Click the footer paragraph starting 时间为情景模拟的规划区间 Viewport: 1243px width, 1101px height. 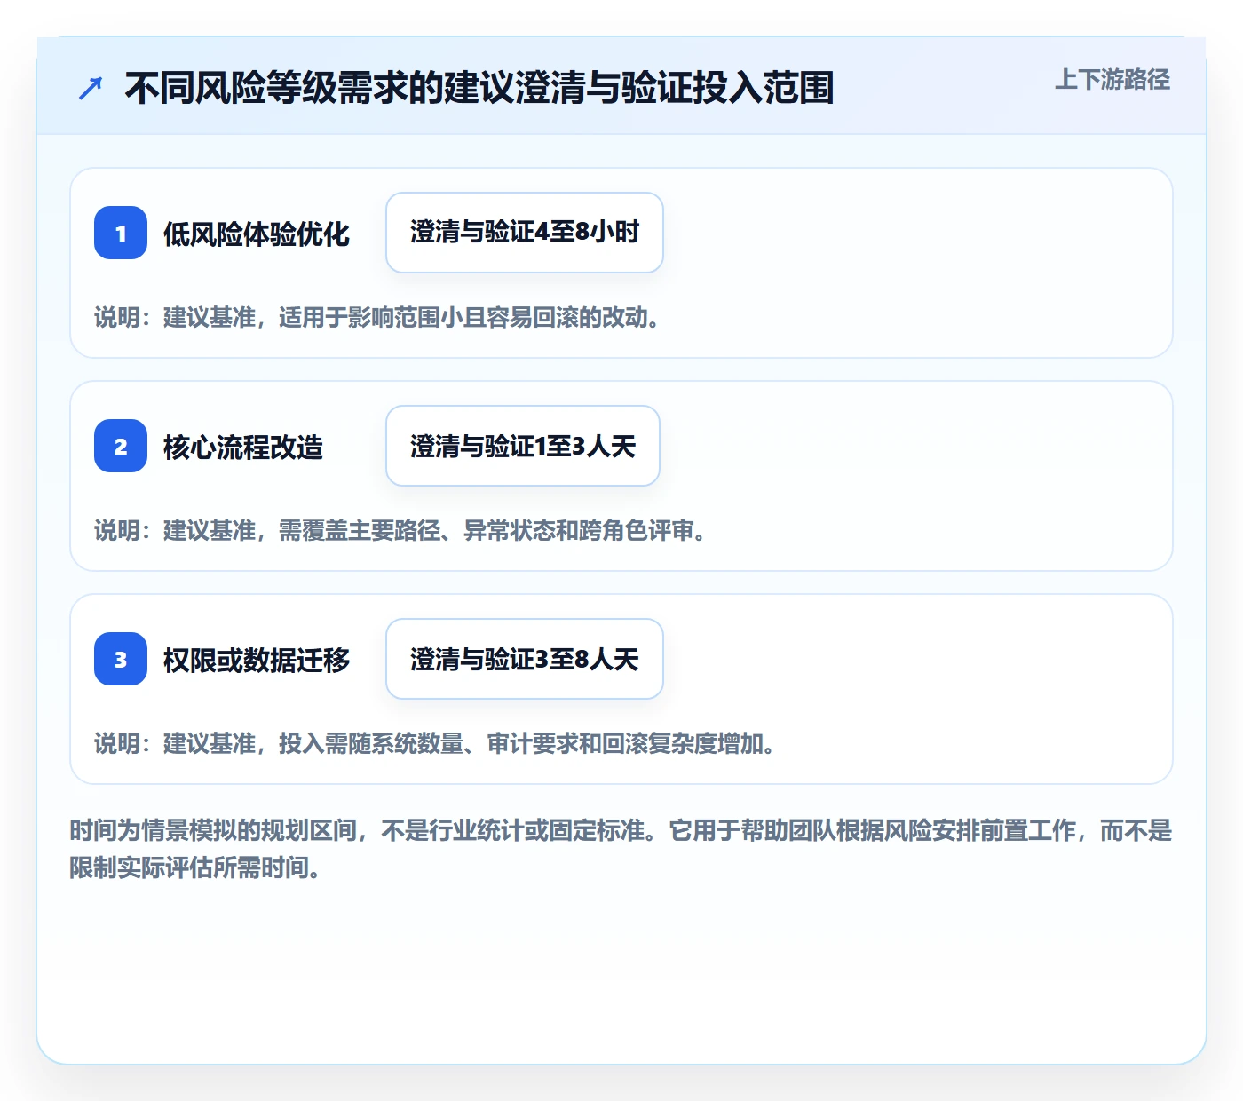(621, 849)
